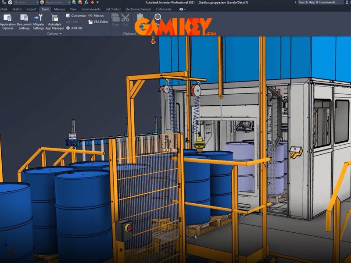Go to the Collaborate tab
Screen dimensions: 351x263
163,9
